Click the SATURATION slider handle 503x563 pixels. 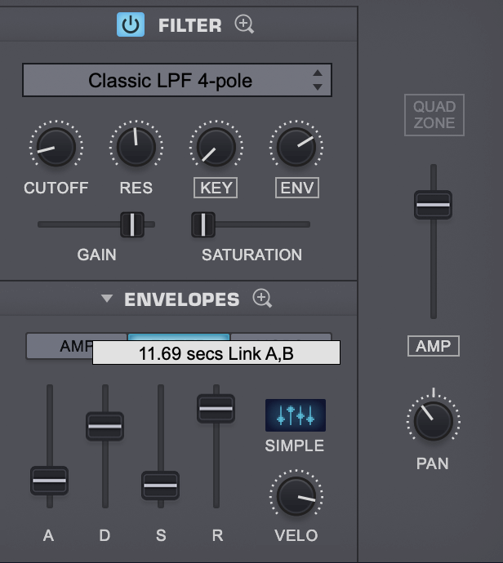[203, 224]
